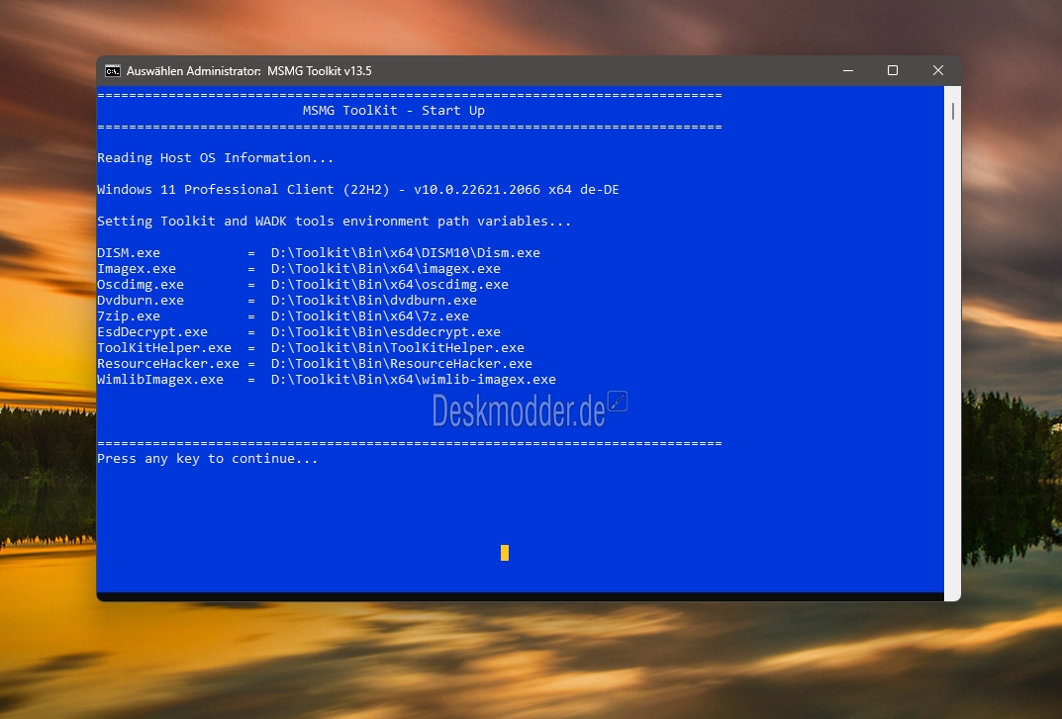Click 'Press any key to continue...' prompt

[x=207, y=459]
